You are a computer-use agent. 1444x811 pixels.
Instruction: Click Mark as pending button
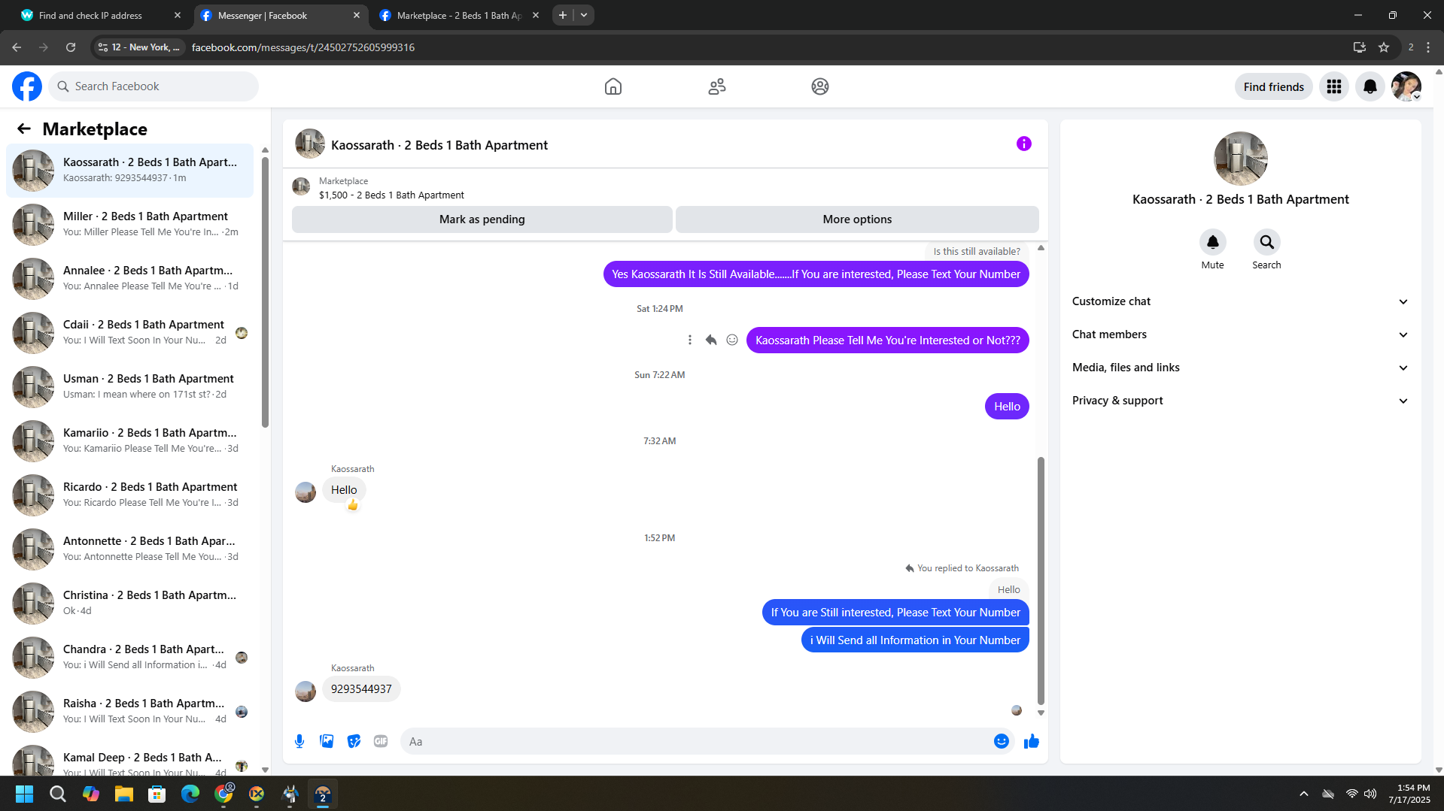click(482, 219)
